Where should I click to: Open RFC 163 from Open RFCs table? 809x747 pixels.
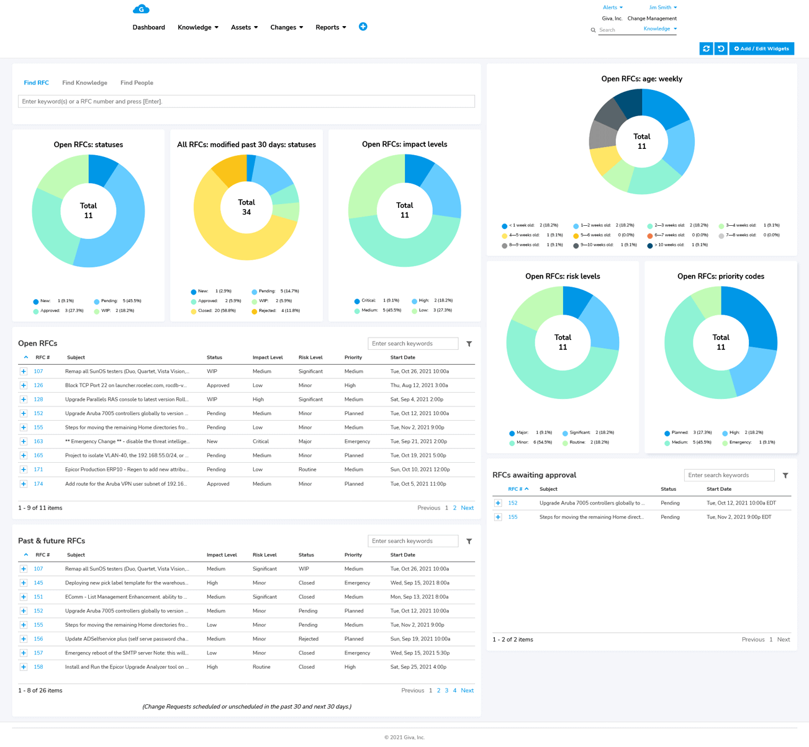tap(38, 441)
